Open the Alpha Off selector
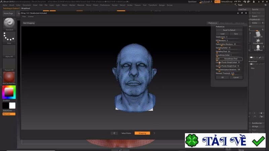Viewport: 269px width, 151px height. coord(9,50)
